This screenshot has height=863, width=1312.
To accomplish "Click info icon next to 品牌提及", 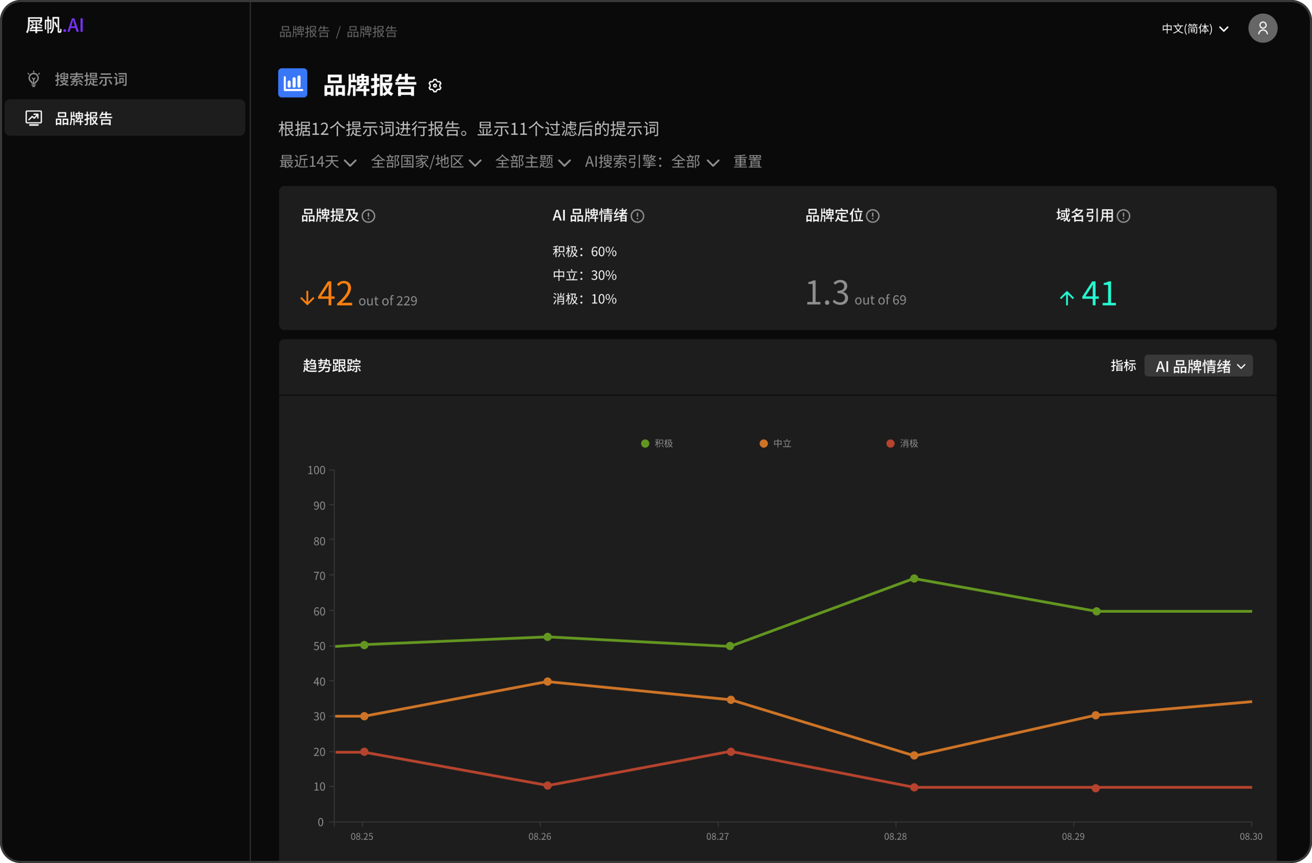I will point(368,216).
